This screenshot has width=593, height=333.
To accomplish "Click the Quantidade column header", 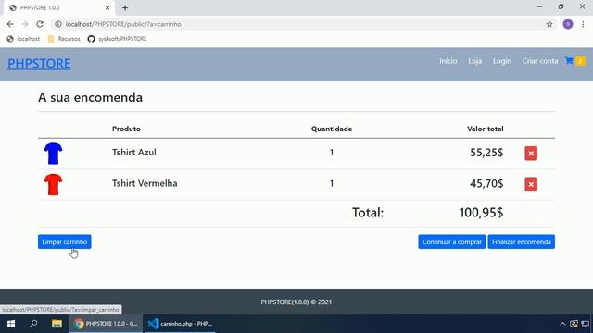I will pos(332,129).
